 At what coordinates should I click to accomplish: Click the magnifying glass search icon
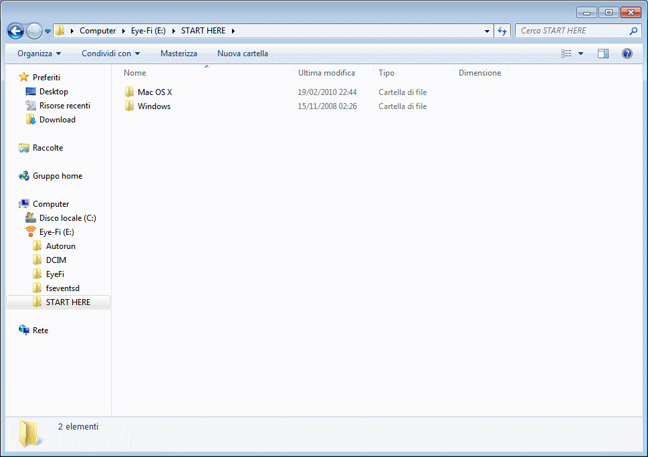pos(633,31)
